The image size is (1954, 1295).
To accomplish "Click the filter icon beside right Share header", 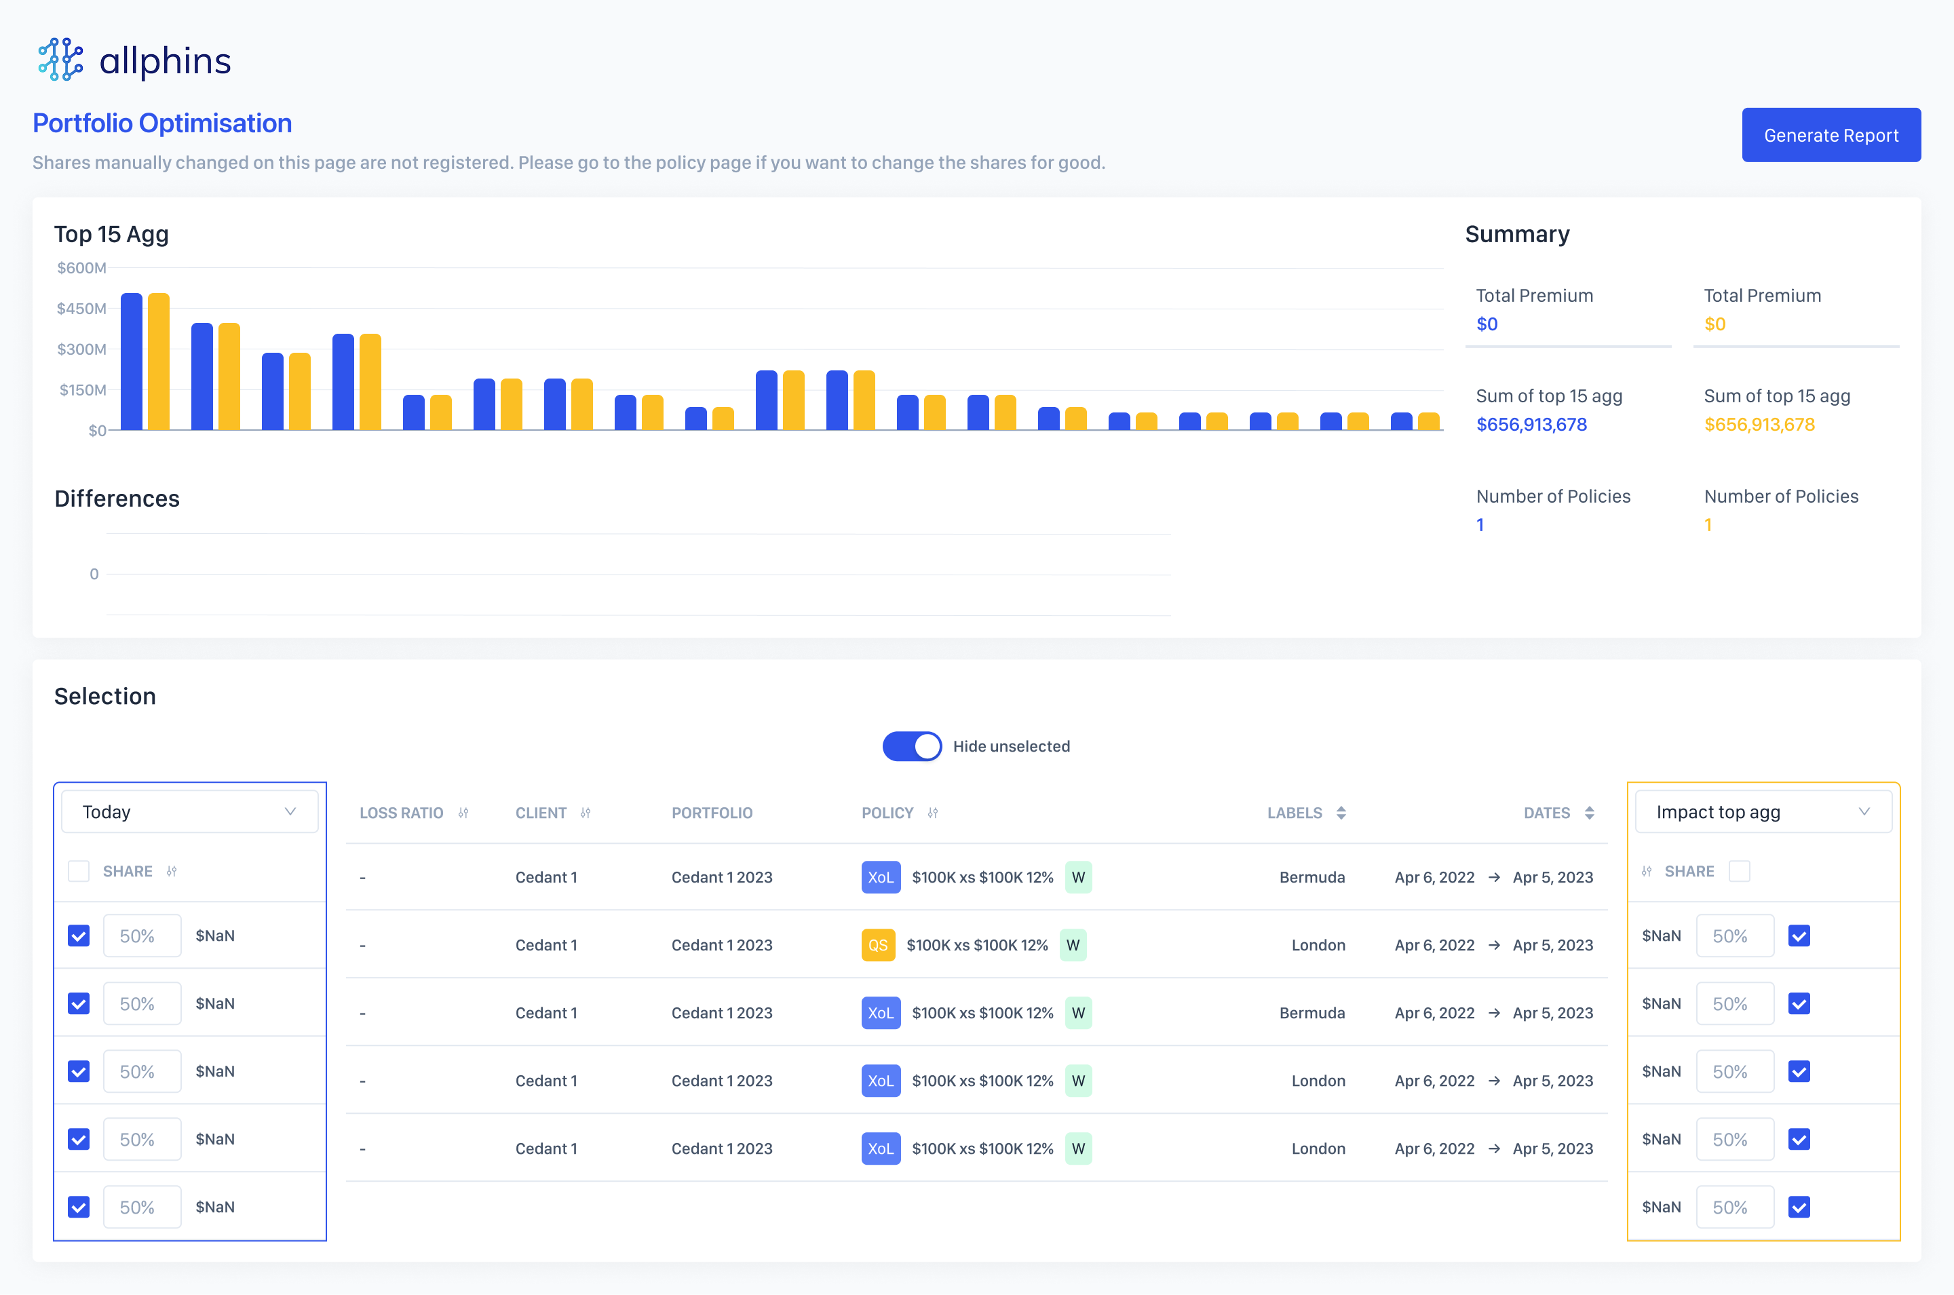I will point(1646,871).
